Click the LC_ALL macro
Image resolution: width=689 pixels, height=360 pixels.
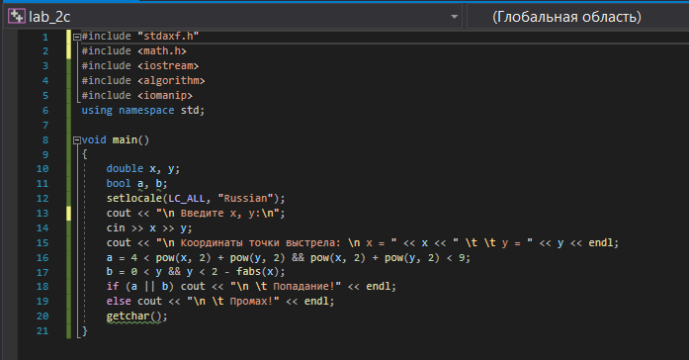[x=187, y=198]
